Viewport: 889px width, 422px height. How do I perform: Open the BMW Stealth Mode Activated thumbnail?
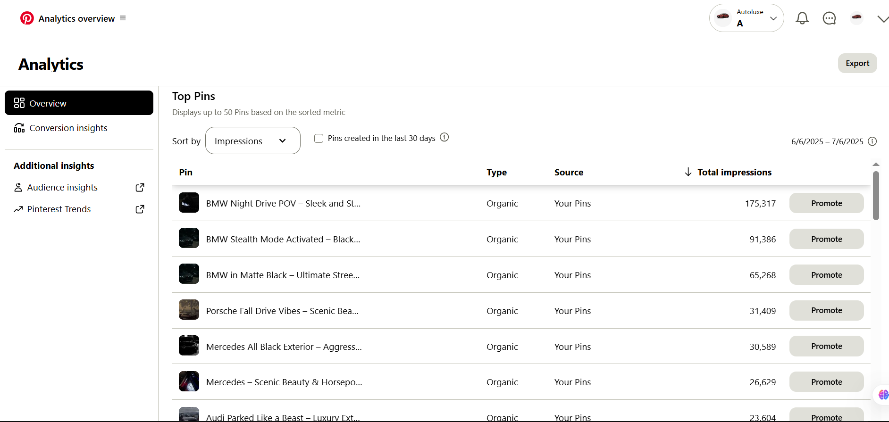[x=189, y=238]
